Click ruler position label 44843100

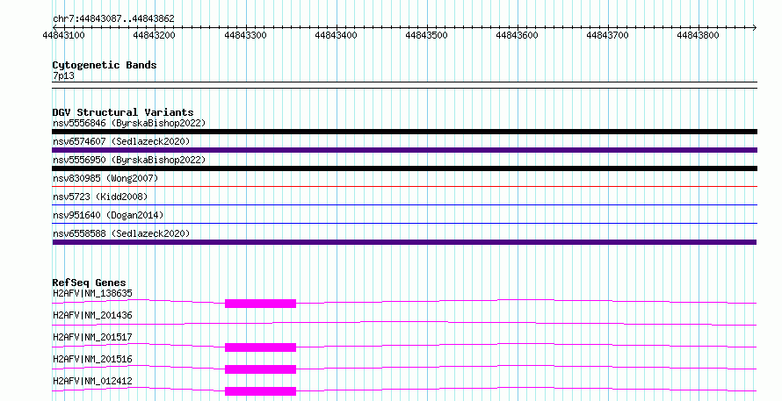64,35
